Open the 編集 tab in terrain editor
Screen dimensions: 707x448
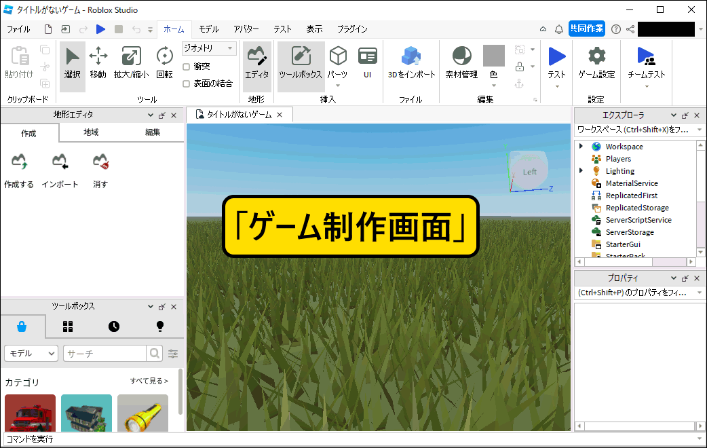pyautogui.click(x=153, y=132)
